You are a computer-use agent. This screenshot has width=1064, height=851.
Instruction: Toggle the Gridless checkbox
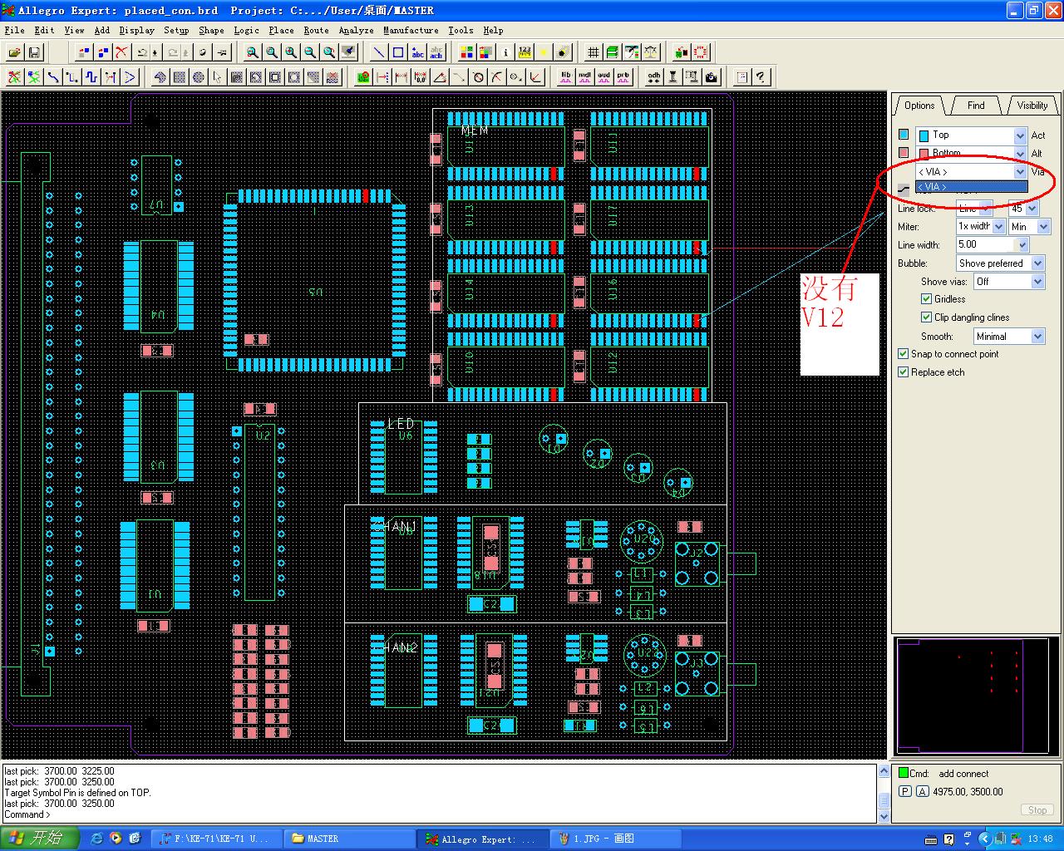point(926,299)
